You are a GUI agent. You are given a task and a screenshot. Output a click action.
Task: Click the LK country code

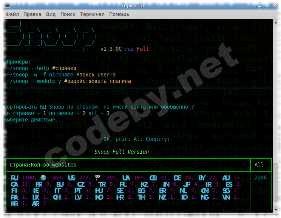pyautogui.click(x=36, y=197)
